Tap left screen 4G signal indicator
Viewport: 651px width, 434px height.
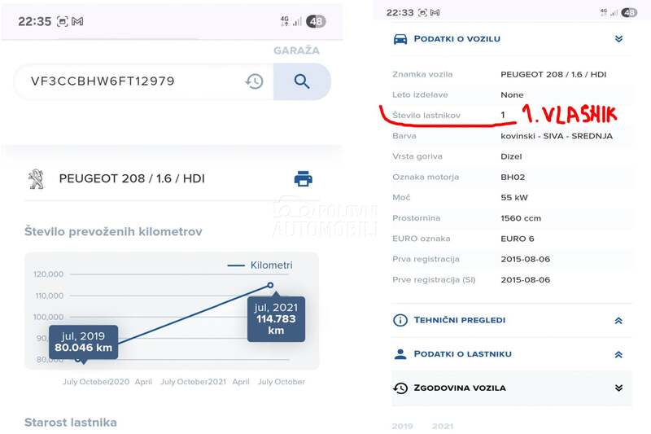tap(291, 21)
